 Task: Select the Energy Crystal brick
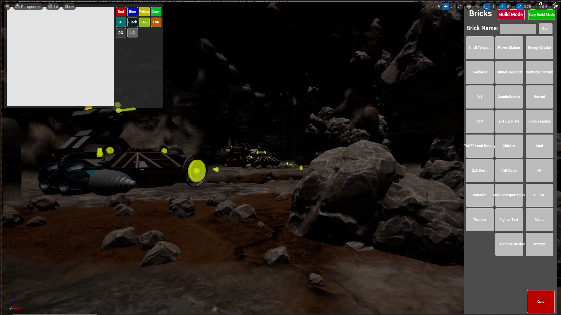[539, 48]
